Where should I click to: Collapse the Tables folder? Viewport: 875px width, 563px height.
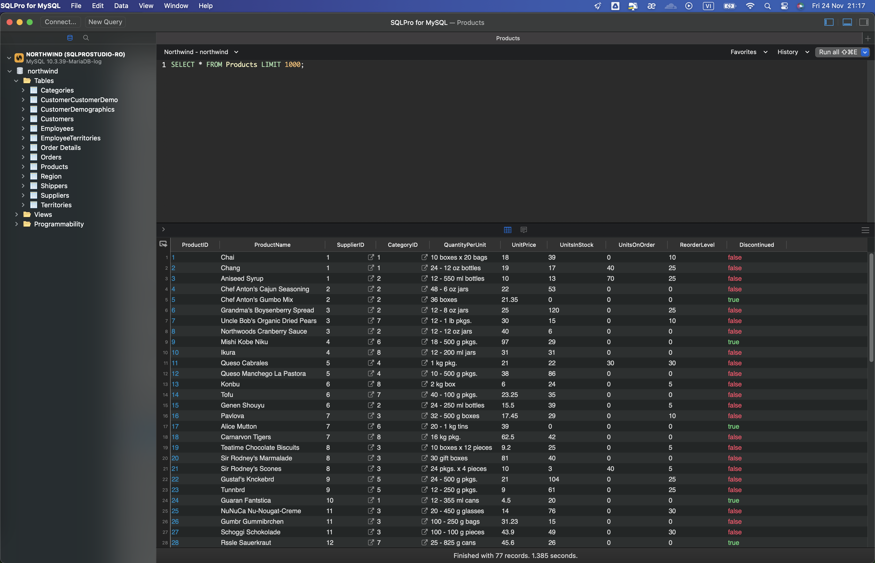pyautogui.click(x=16, y=81)
